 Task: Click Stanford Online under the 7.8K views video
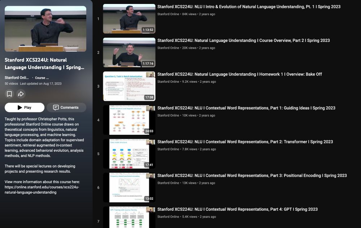coord(168,149)
